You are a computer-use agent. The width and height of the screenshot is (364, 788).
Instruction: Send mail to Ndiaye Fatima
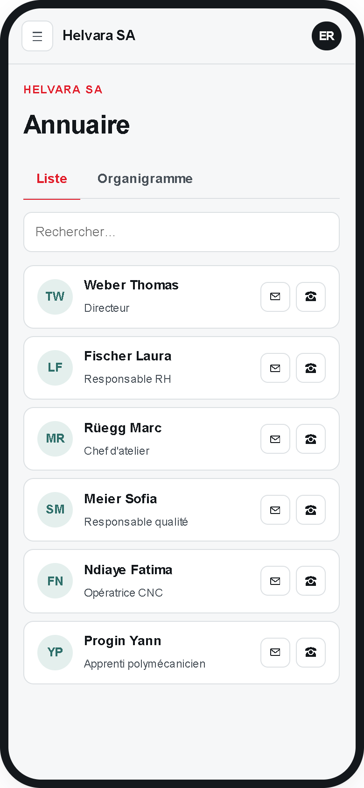coord(275,581)
